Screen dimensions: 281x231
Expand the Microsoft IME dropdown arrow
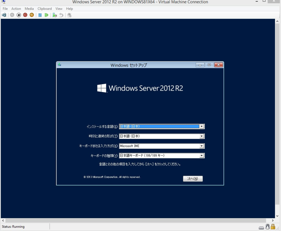[202, 146]
